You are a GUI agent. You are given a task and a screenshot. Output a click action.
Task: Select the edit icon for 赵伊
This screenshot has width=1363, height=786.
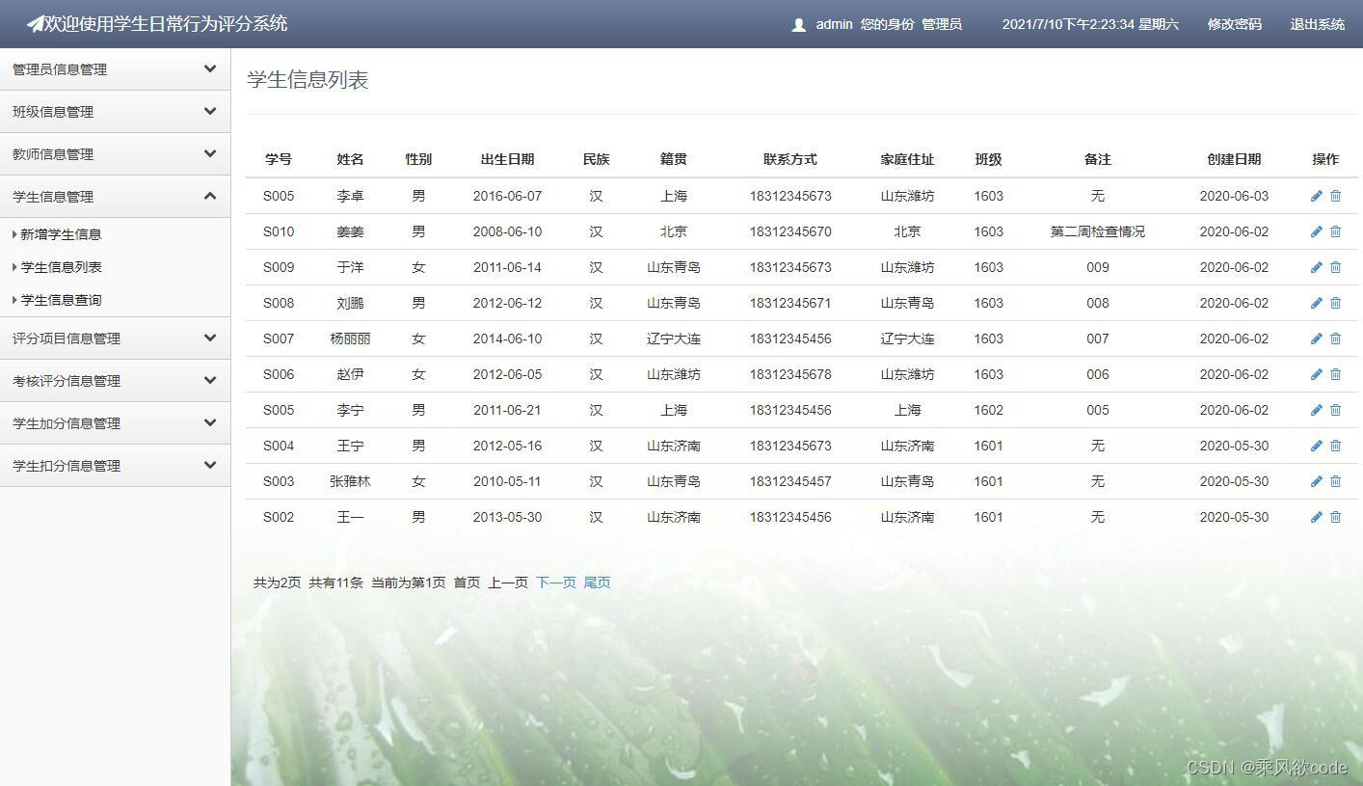click(1316, 374)
